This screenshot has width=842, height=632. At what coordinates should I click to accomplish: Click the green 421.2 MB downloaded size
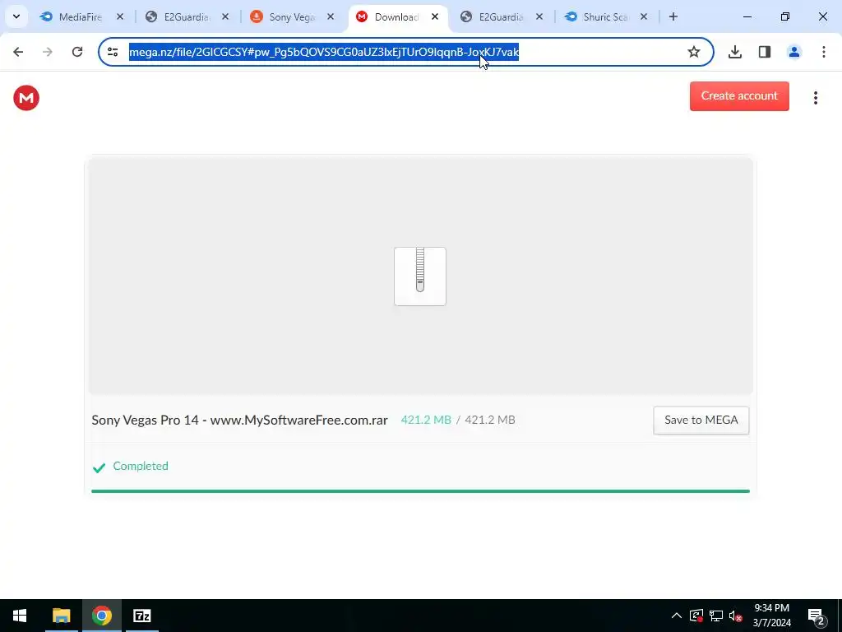[426, 421]
